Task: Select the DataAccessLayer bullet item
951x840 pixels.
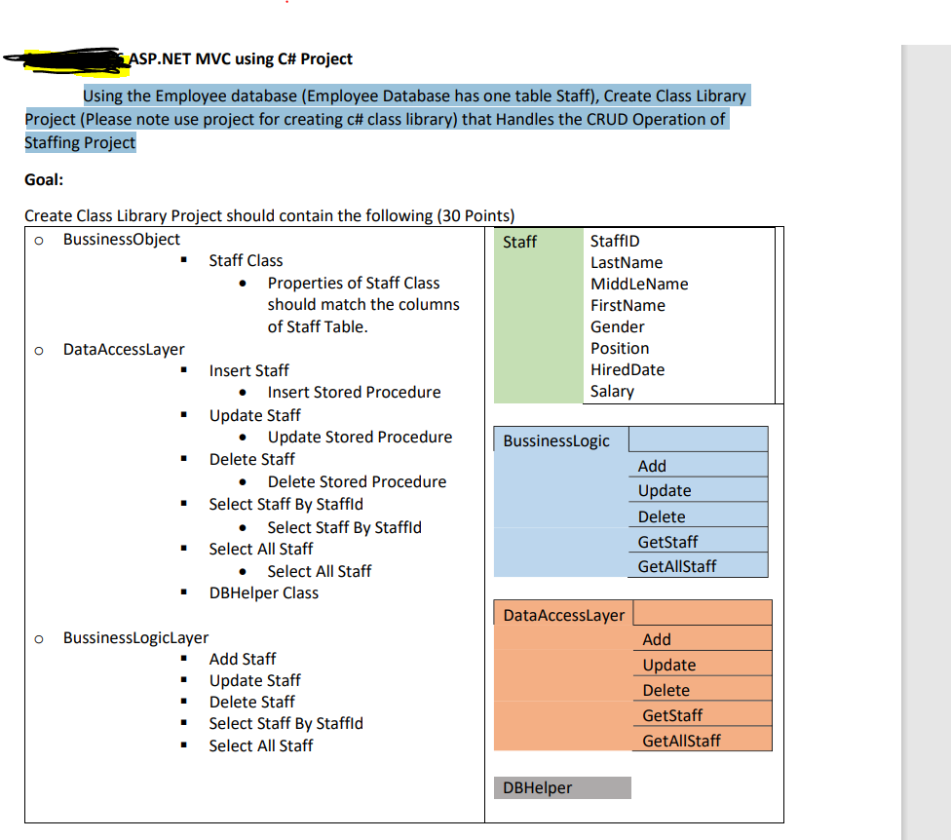Action: (x=123, y=349)
